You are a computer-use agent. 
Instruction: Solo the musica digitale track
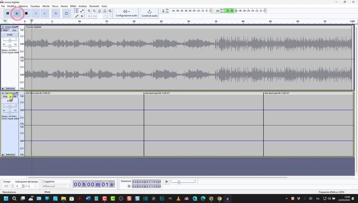coord(14,30)
